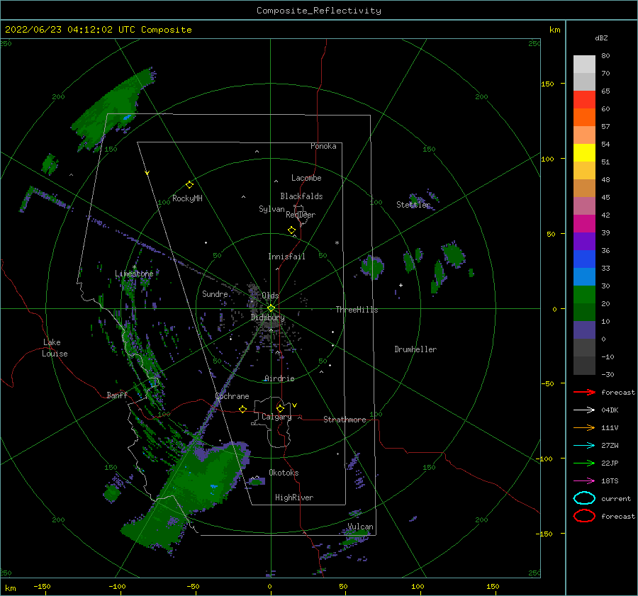Click the Calgary label

[x=276, y=417]
